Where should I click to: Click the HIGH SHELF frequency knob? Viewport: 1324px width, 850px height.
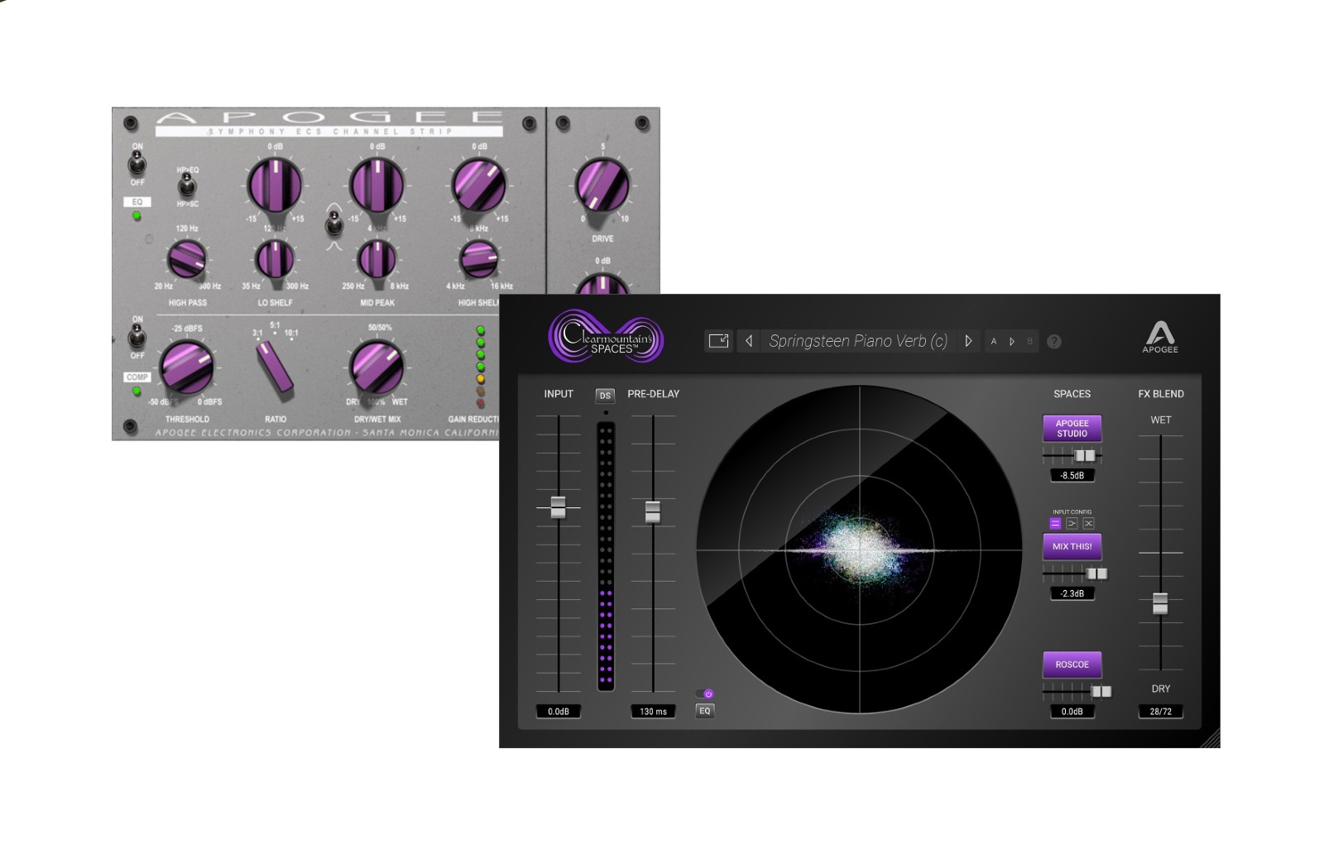coord(478,259)
